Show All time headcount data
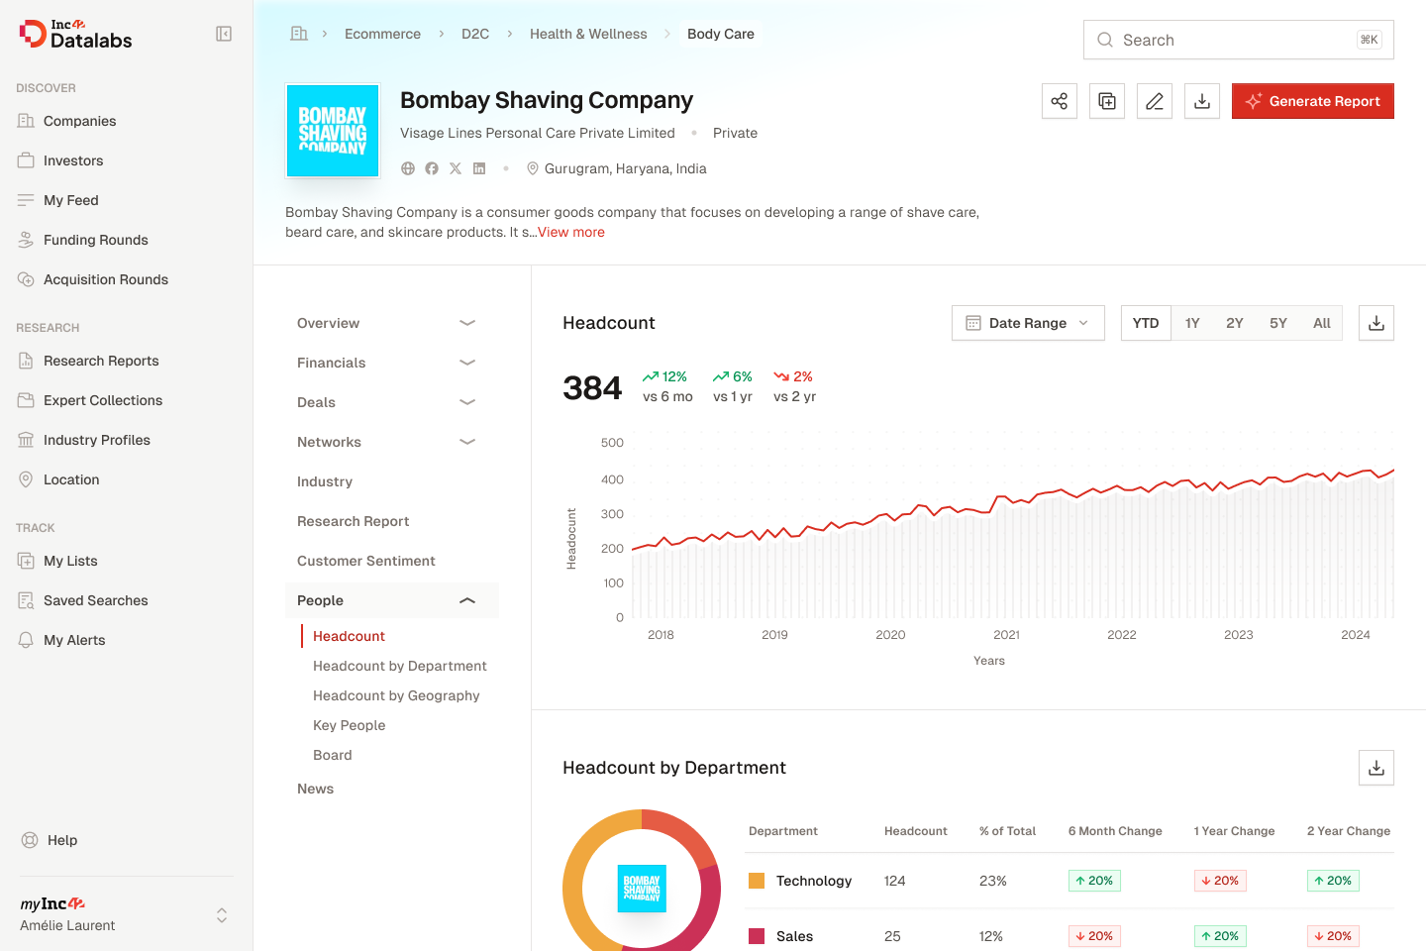 pyautogui.click(x=1322, y=323)
